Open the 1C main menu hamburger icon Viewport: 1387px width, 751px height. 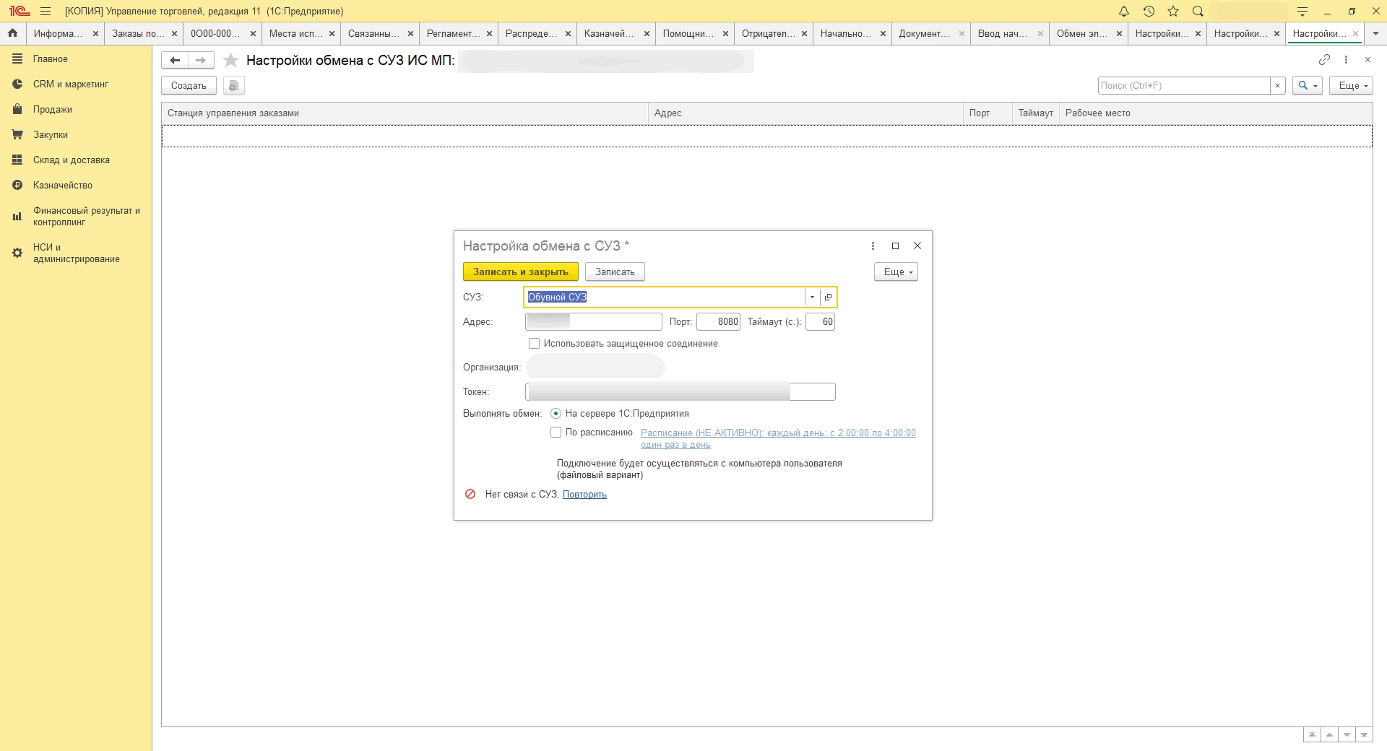coord(46,12)
